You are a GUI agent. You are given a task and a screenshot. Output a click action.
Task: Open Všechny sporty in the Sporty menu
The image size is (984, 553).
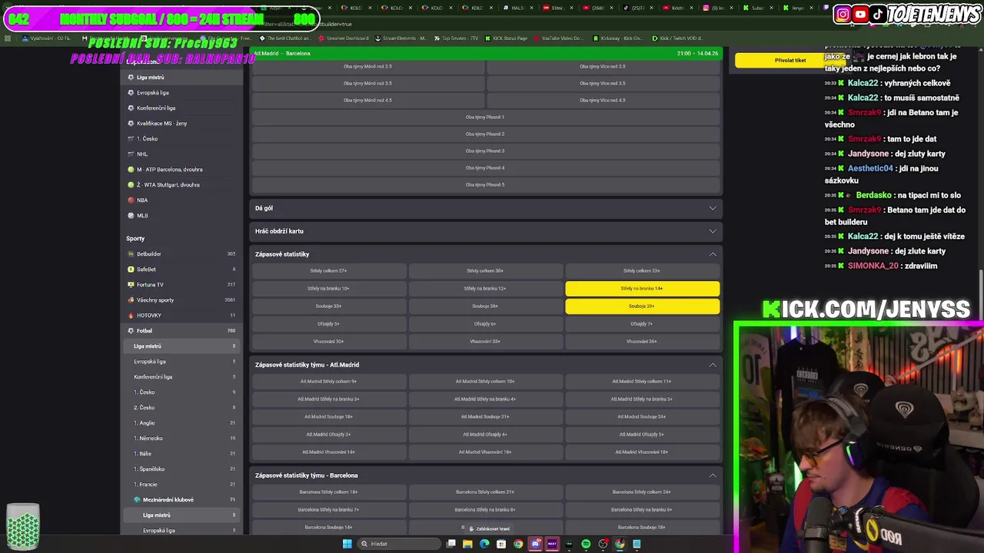click(181, 300)
